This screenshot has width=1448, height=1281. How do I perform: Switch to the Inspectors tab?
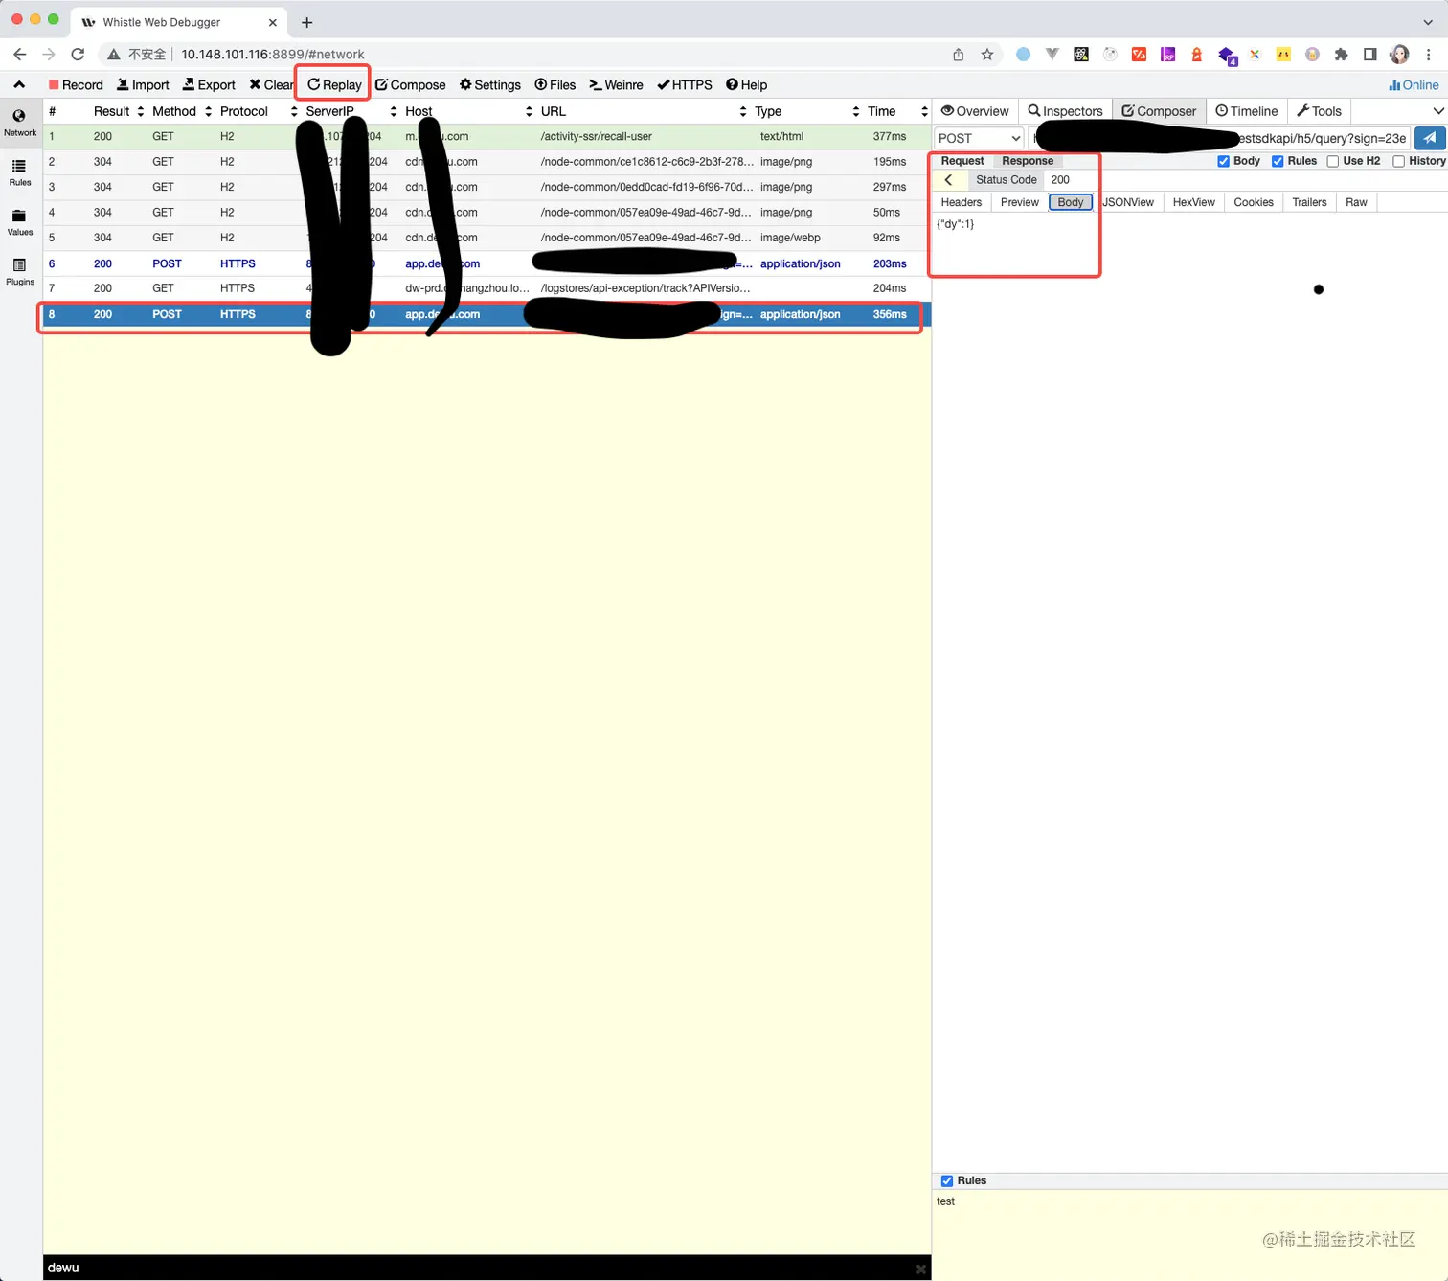pyautogui.click(x=1065, y=111)
